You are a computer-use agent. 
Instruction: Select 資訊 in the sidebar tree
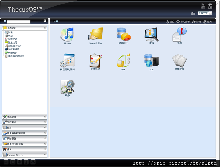[10, 32]
